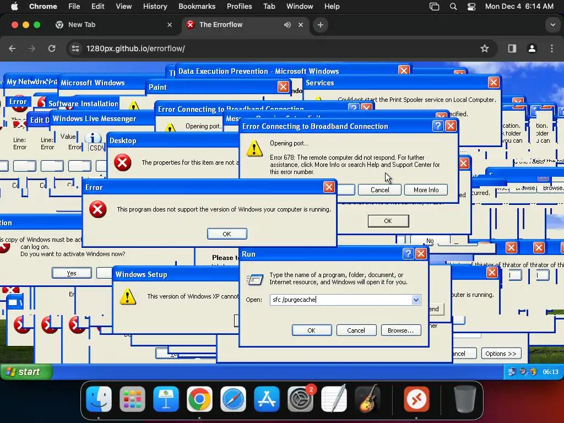Launch GarageBand from the dock
Viewport: 564px width, 423px height.
click(367, 399)
